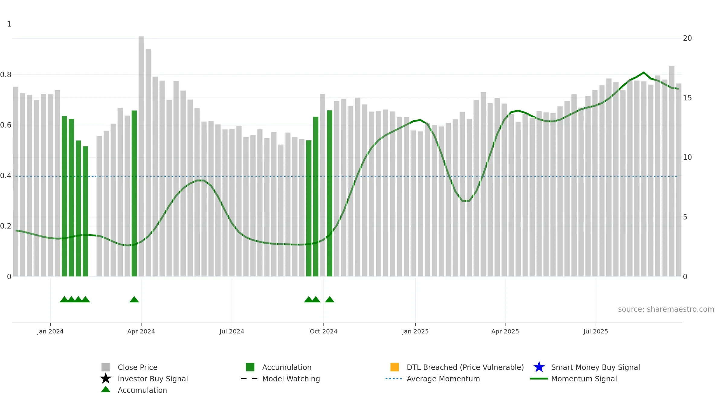Click the dotted Average Momentum legend line

[394, 379]
